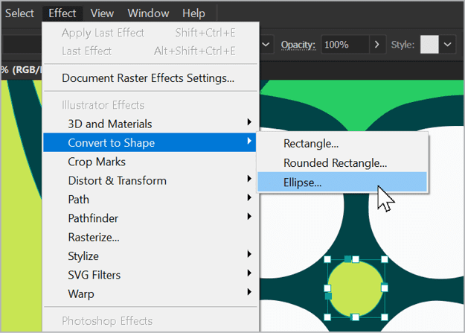This screenshot has width=465, height=333.
Task: Expand 3D and Materials submenu
Action: pos(150,124)
